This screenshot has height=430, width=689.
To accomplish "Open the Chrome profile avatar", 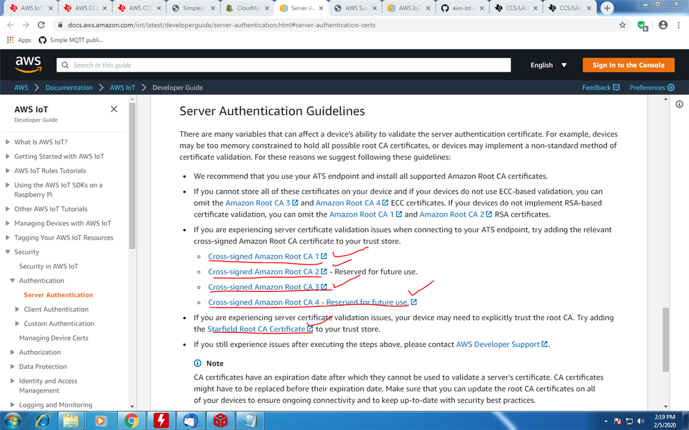I will pos(663,25).
